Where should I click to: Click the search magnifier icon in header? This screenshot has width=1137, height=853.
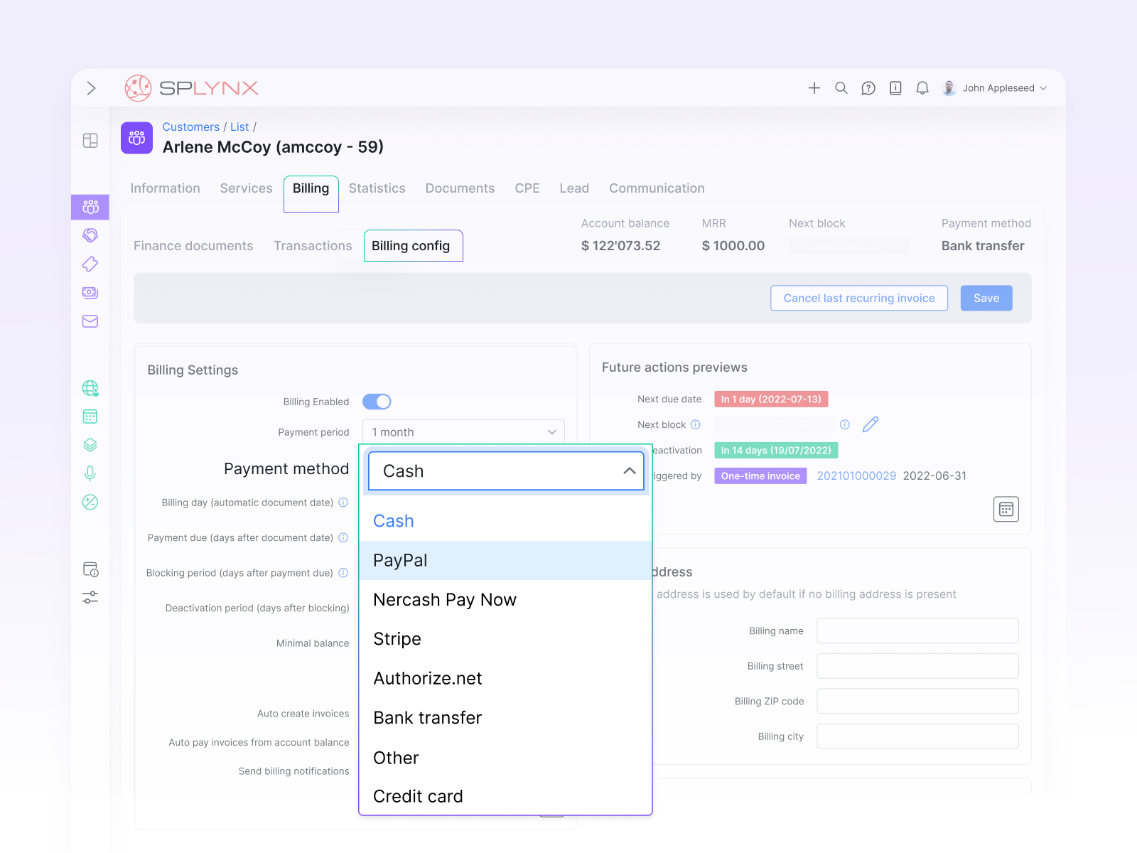tap(841, 87)
